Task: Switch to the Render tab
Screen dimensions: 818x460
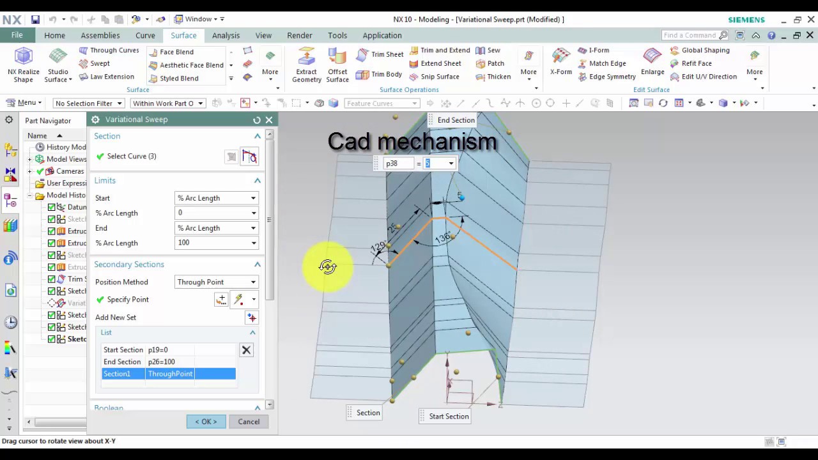Action: point(300,36)
